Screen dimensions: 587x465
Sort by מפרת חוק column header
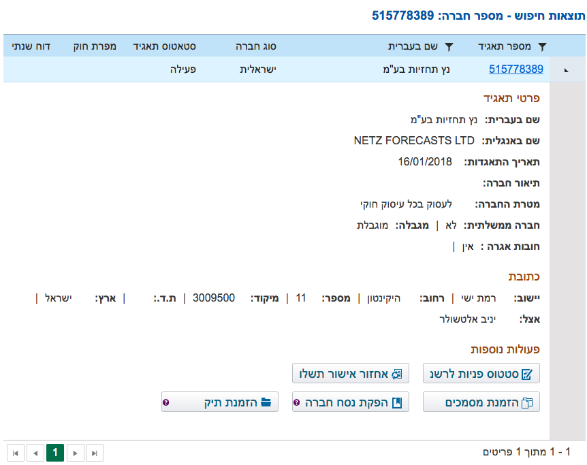[x=95, y=46]
